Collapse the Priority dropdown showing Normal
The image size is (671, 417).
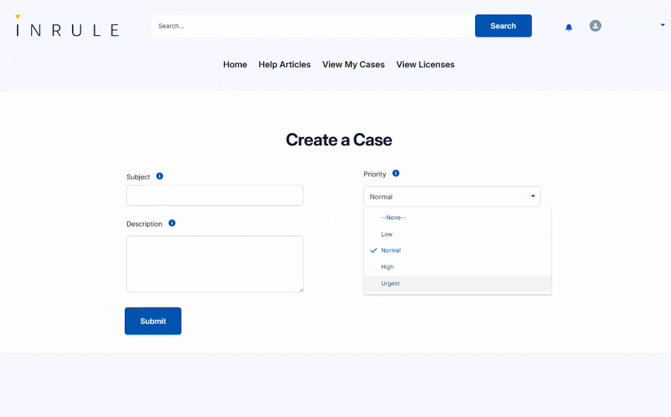[451, 197]
